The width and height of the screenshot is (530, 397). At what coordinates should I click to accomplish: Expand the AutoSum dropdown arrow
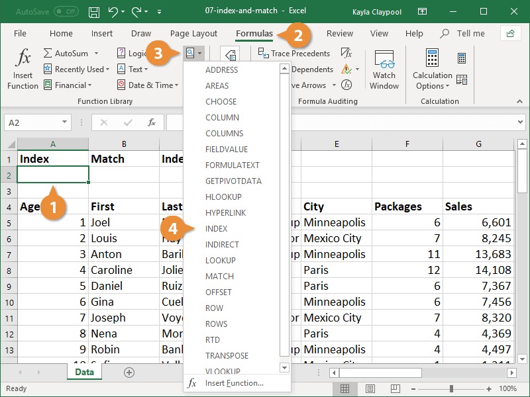[x=96, y=53]
